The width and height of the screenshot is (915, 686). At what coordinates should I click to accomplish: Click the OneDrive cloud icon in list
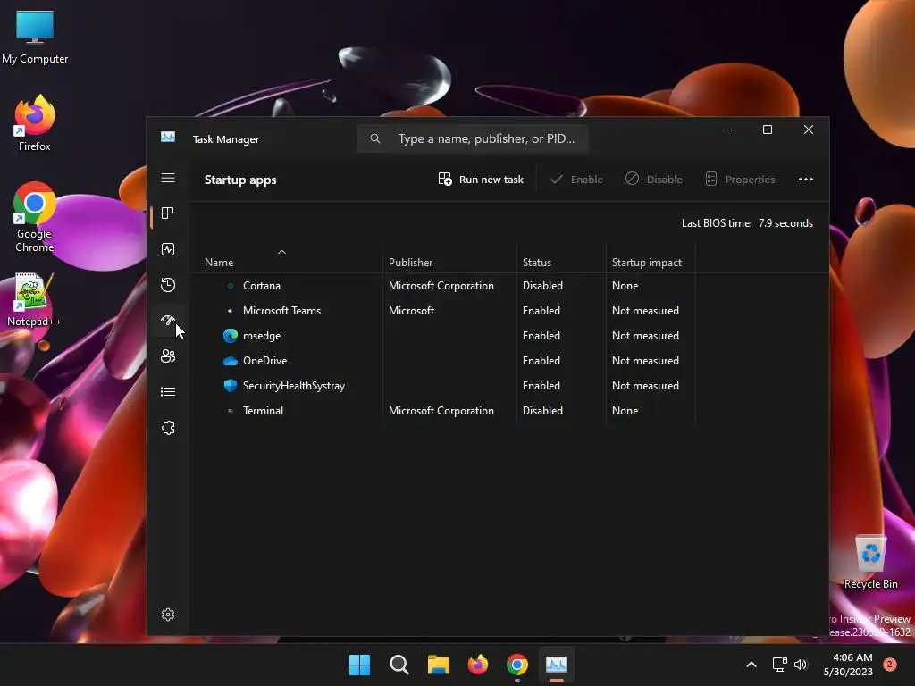231,361
